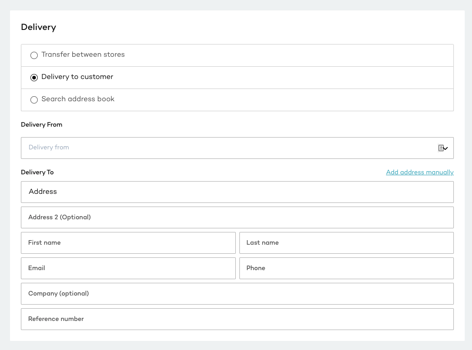Open the Delivery from combo box

[227, 148]
